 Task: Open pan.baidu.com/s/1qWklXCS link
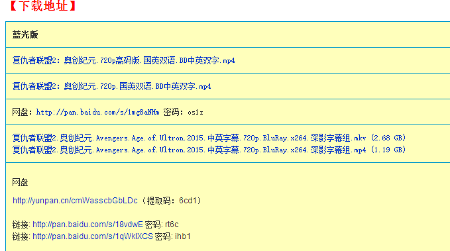coord(93,236)
